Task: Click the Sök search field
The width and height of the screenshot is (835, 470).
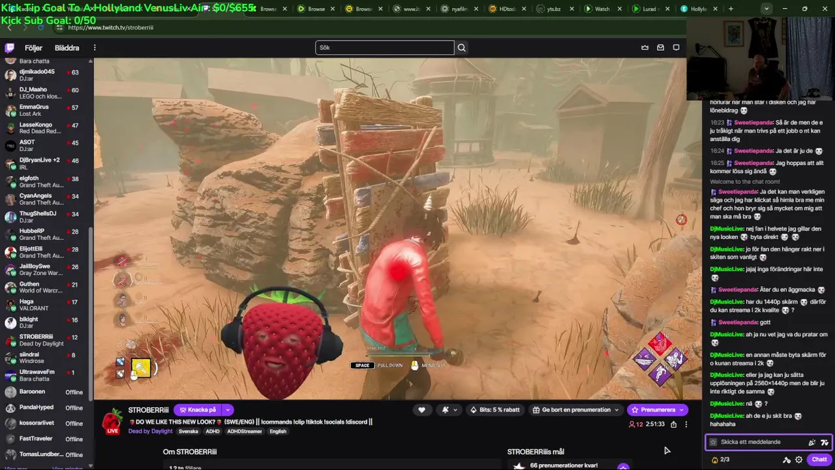Action: coord(384,48)
